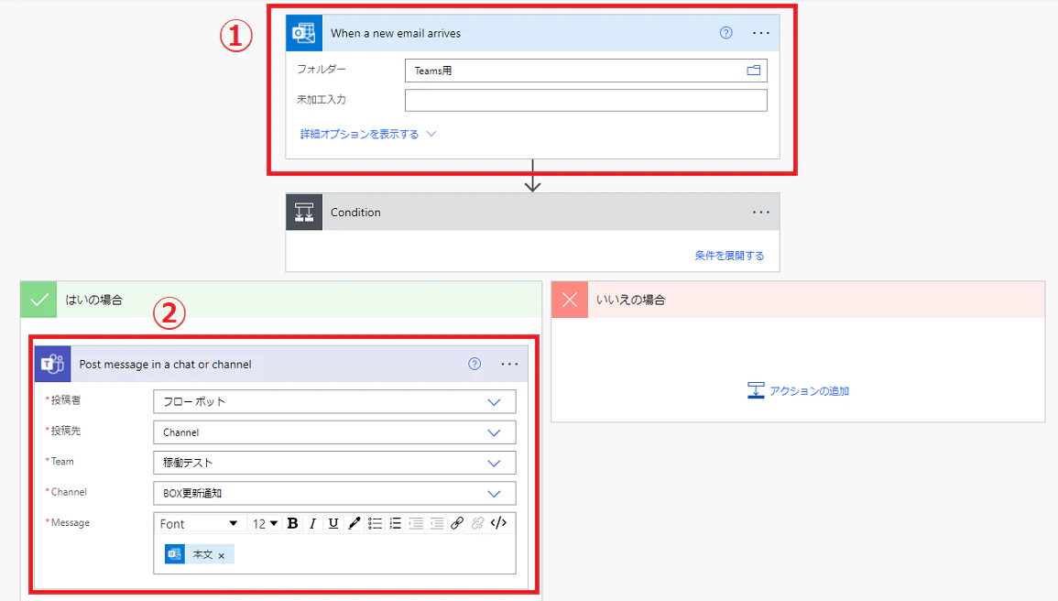Open folder picker icon in フォルダー field
1058x601 pixels.
coord(754,71)
